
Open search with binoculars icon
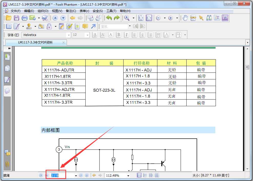click(x=209, y=18)
